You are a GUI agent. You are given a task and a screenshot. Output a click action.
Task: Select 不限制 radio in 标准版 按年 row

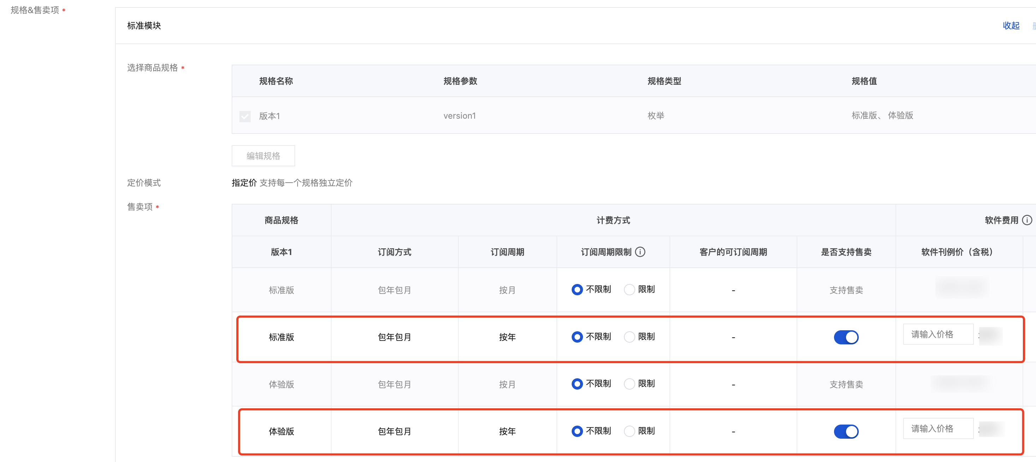pyautogui.click(x=577, y=337)
